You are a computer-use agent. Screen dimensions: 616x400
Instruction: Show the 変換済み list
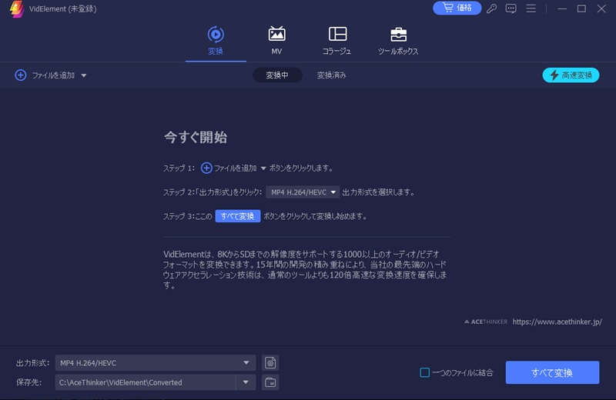(x=331, y=75)
